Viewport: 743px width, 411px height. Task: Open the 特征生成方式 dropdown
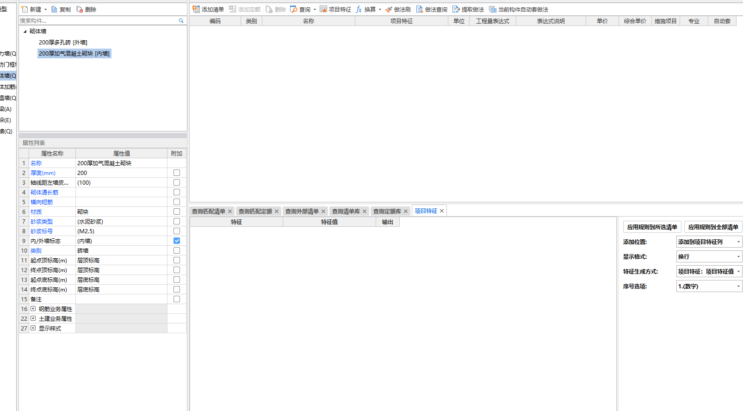coord(738,272)
